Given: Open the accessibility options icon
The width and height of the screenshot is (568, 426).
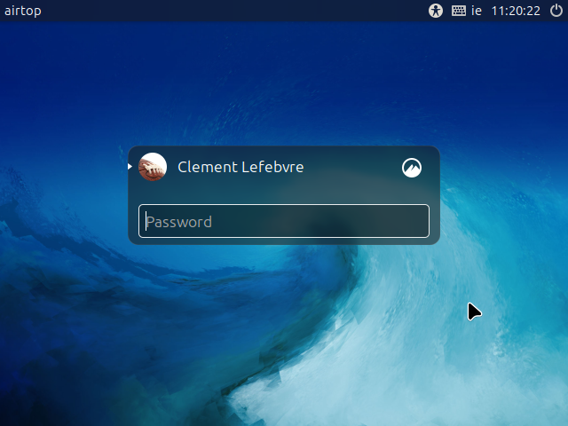Looking at the screenshot, I should coord(435,11).
